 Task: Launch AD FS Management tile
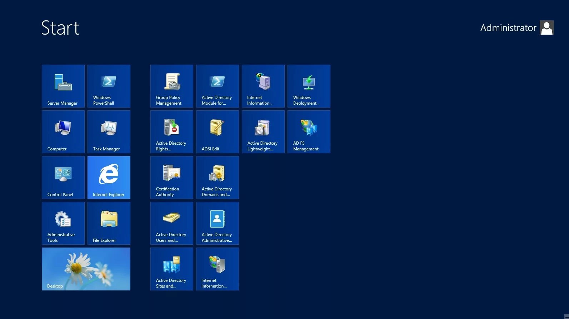(309, 132)
